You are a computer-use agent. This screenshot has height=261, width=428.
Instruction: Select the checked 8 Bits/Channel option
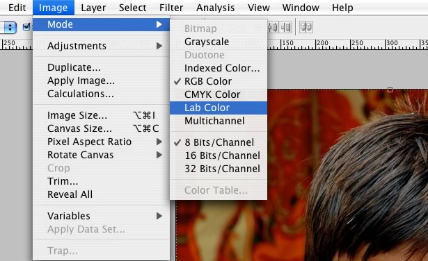point(219,142)
